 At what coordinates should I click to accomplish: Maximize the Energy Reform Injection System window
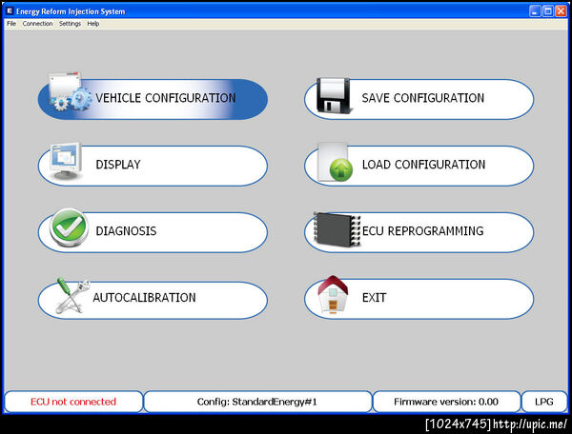point(548,11)
